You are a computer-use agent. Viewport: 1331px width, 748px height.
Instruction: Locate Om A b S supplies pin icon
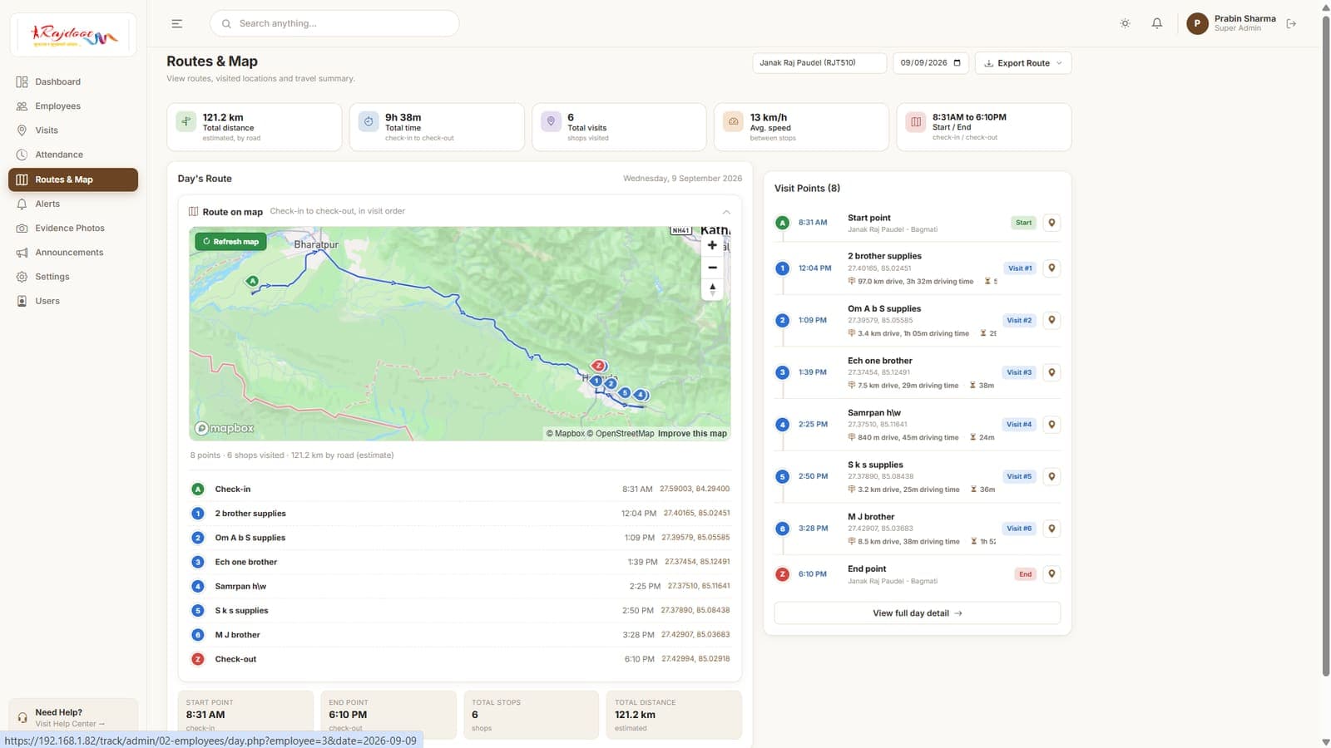pyautogui.click(x=1051, y=320)
